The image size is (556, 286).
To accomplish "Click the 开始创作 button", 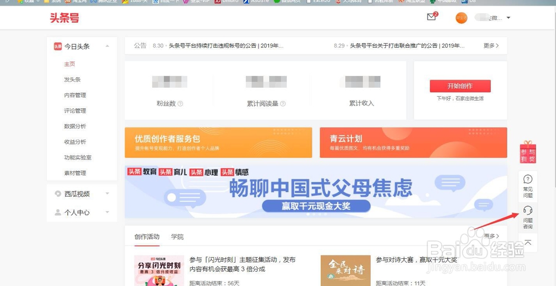I will click(x=460, y=86).
